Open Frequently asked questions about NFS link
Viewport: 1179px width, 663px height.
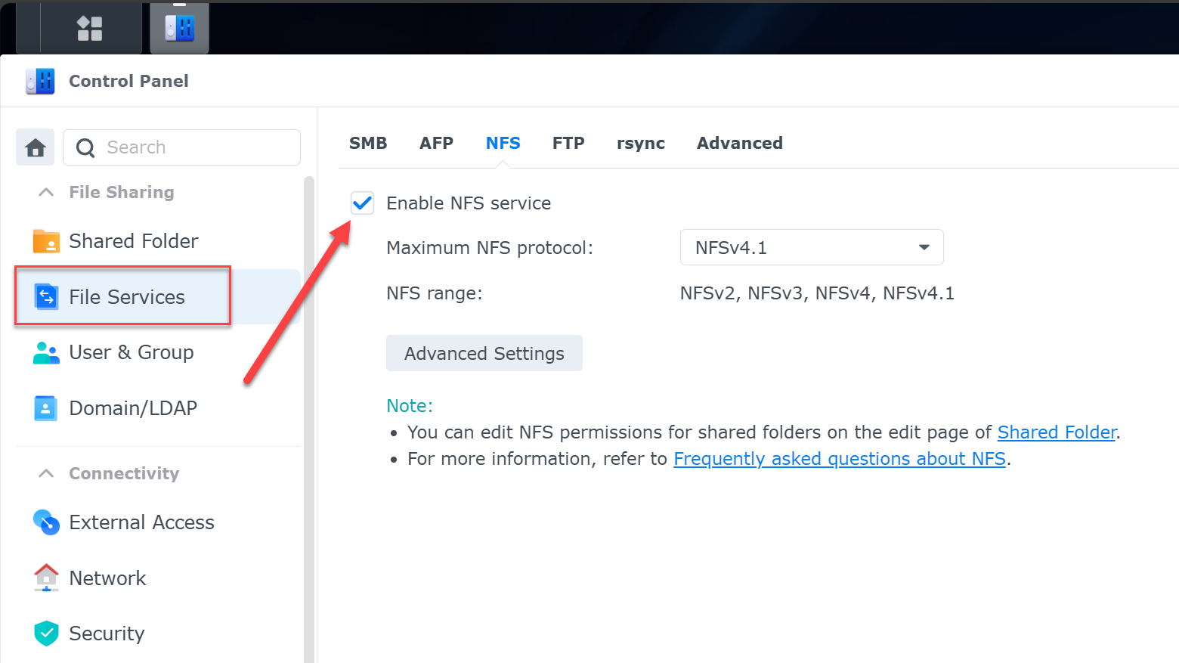(839, 459)
